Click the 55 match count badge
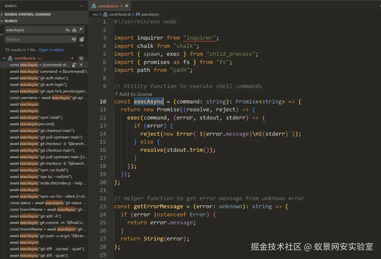 pos(81,58)
